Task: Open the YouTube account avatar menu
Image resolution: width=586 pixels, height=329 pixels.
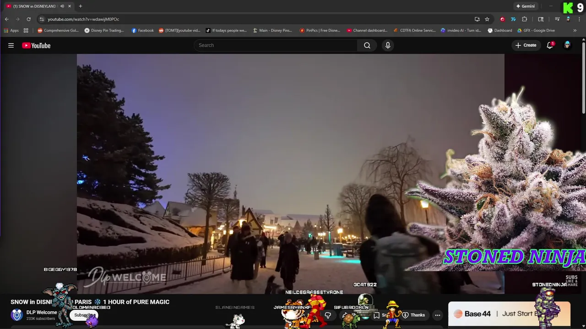Action: (x=567, y=45)
